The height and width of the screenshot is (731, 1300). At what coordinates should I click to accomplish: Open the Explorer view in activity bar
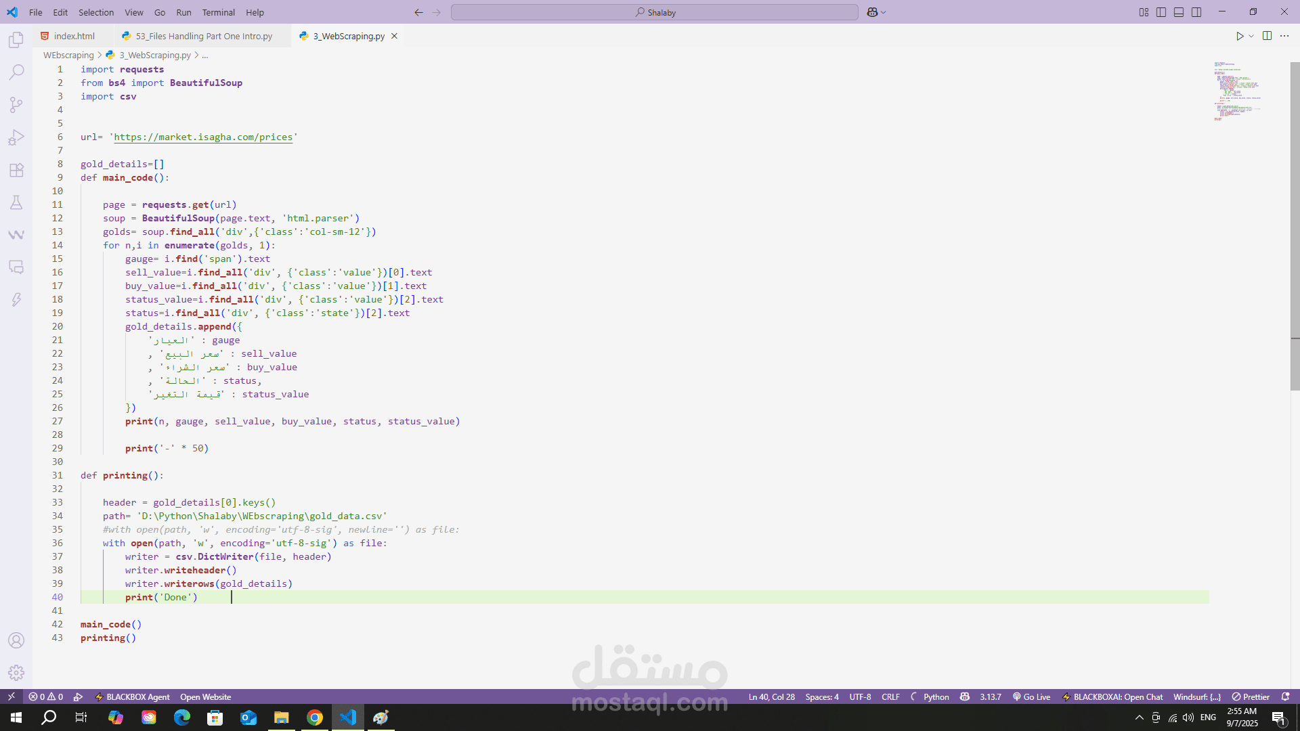[16, 40]
